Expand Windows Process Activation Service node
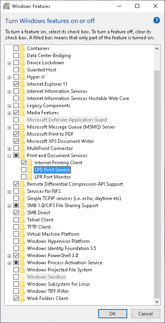 click(x=9, y=263)
